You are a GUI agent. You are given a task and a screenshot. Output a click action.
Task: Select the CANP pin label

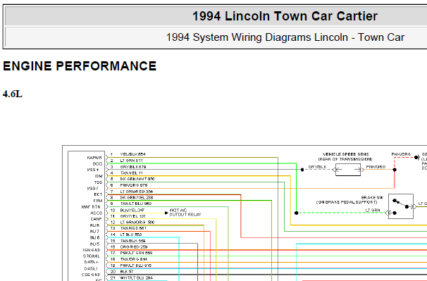pyautogui.click(x=96, y=219)
